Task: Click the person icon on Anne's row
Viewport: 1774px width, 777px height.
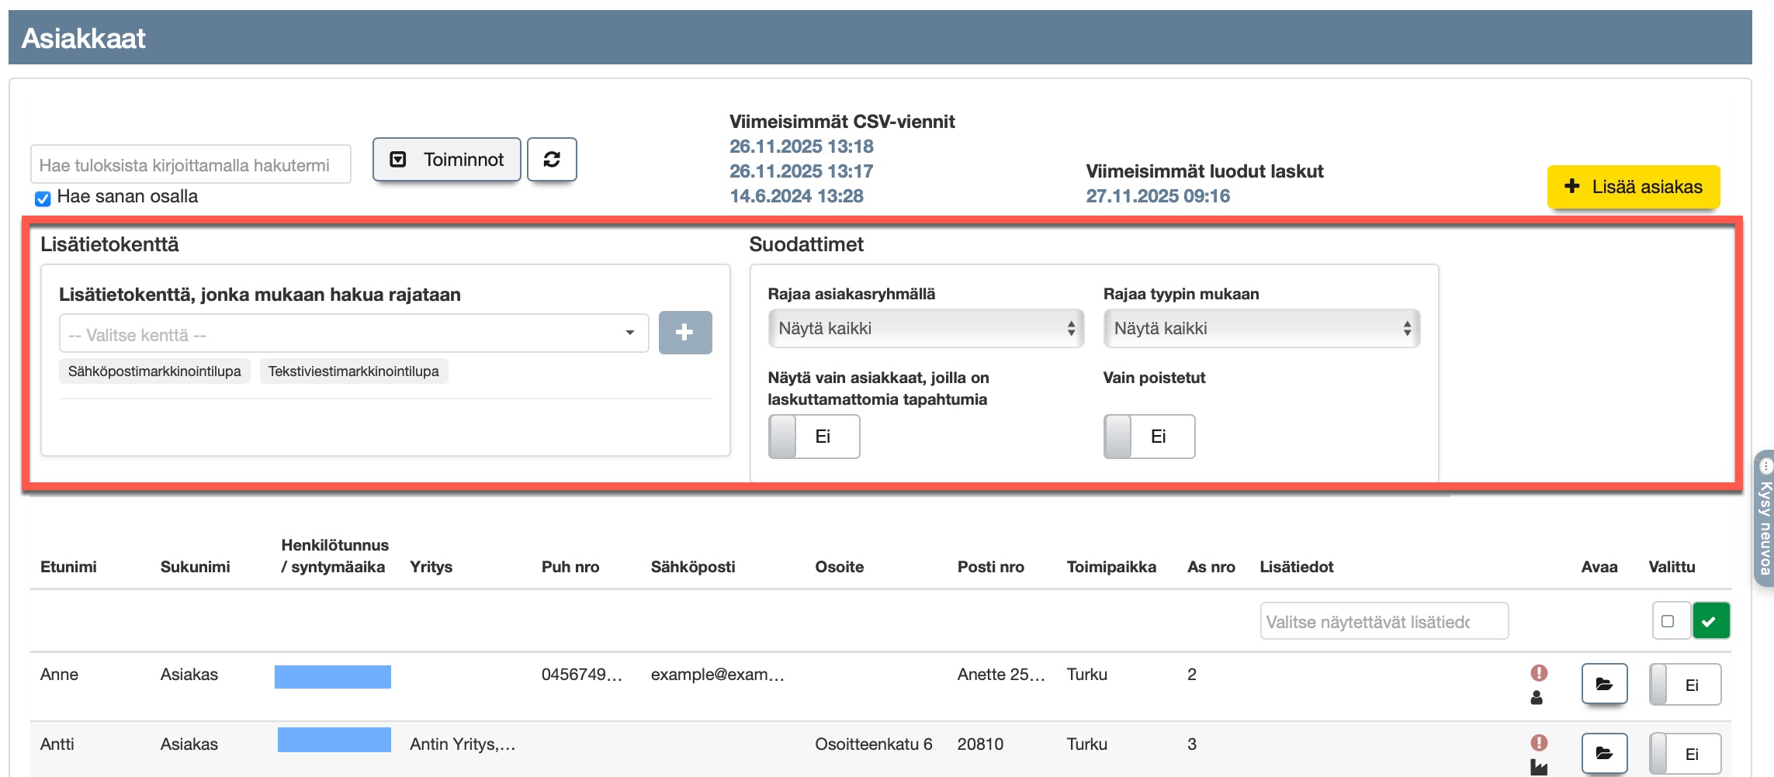Action: [x=1537, y=698]
